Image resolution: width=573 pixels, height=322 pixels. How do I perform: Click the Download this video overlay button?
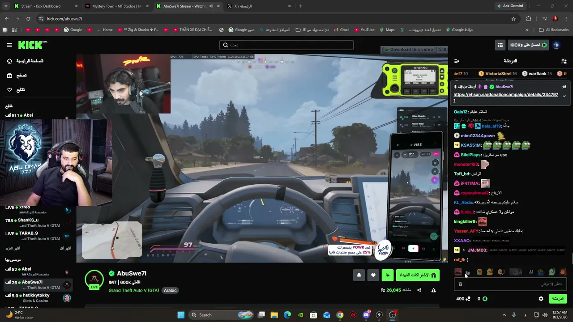pos(409,50)
